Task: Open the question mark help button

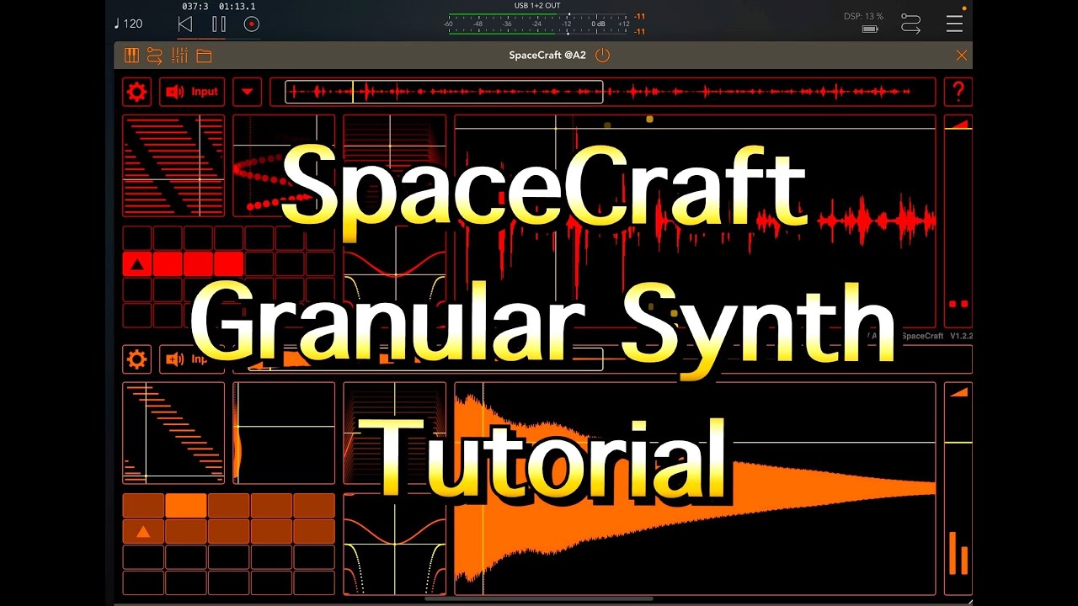Action: click(958, 91)
